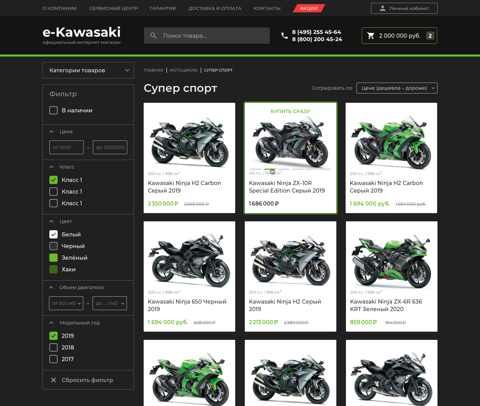Select the Черный color swatch
Image resolution: width=480 pixels, height=406 pixels.
click(53, 246)
